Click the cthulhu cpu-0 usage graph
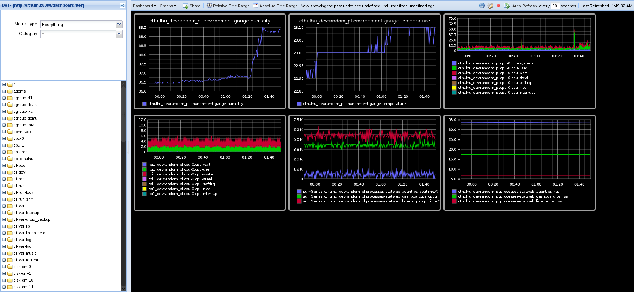 click(x=520, y=61)
